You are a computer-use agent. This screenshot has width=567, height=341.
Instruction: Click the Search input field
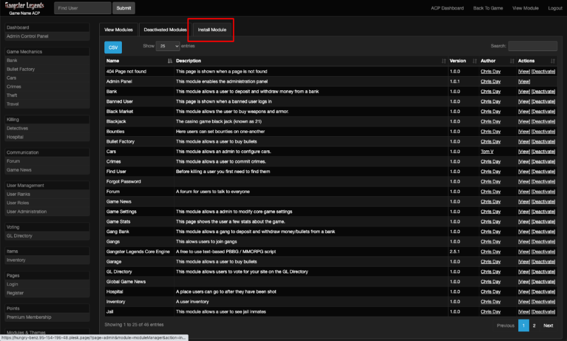(x=532, y=46)
